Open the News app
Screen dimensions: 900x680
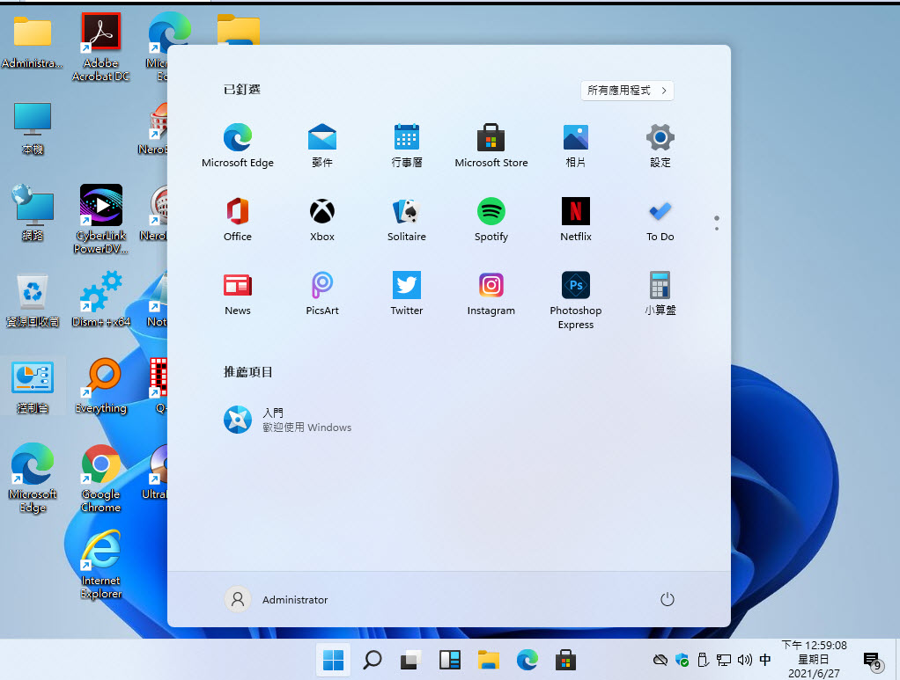pyautogui.click(x=238, y=293)
